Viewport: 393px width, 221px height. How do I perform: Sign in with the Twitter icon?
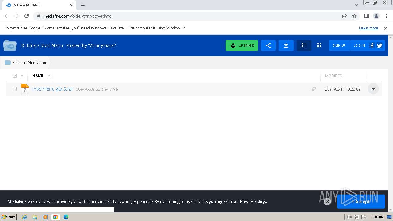tap(379, 45)
